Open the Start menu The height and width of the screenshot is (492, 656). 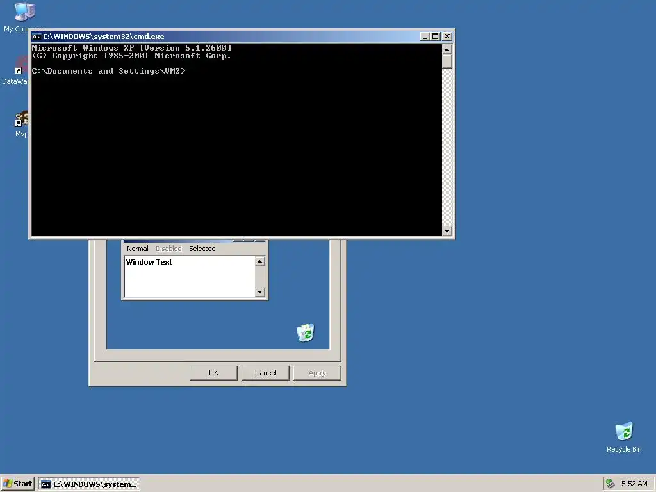17,484
